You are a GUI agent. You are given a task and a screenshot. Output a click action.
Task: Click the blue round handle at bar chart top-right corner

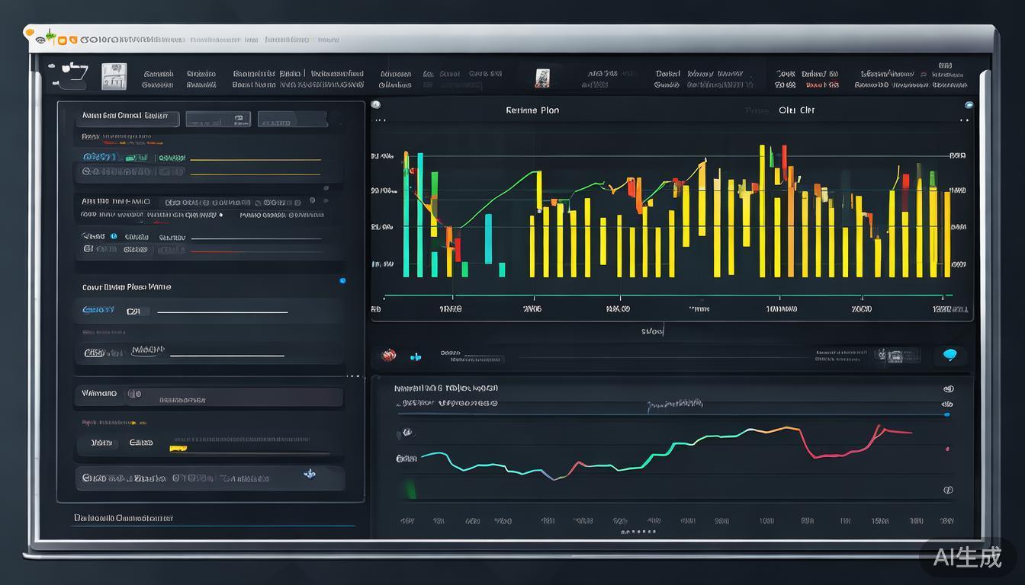coord(969,106)
